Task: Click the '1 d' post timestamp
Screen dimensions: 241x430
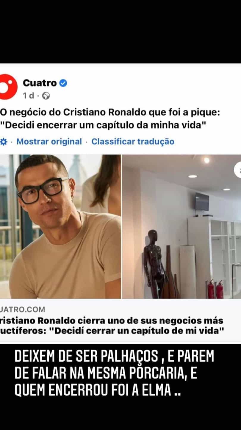Action: (x=29, y=96)
